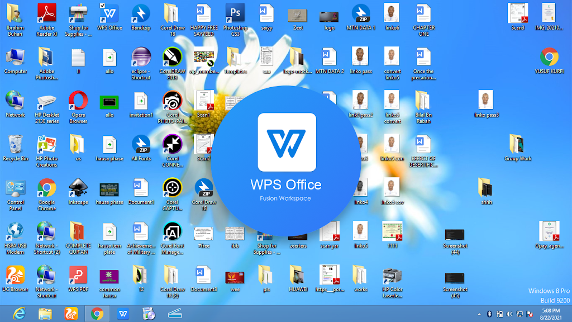This screenshot has height=322, width=572.
Task: Click the Document1 file
Action: (x=141, y=188)
